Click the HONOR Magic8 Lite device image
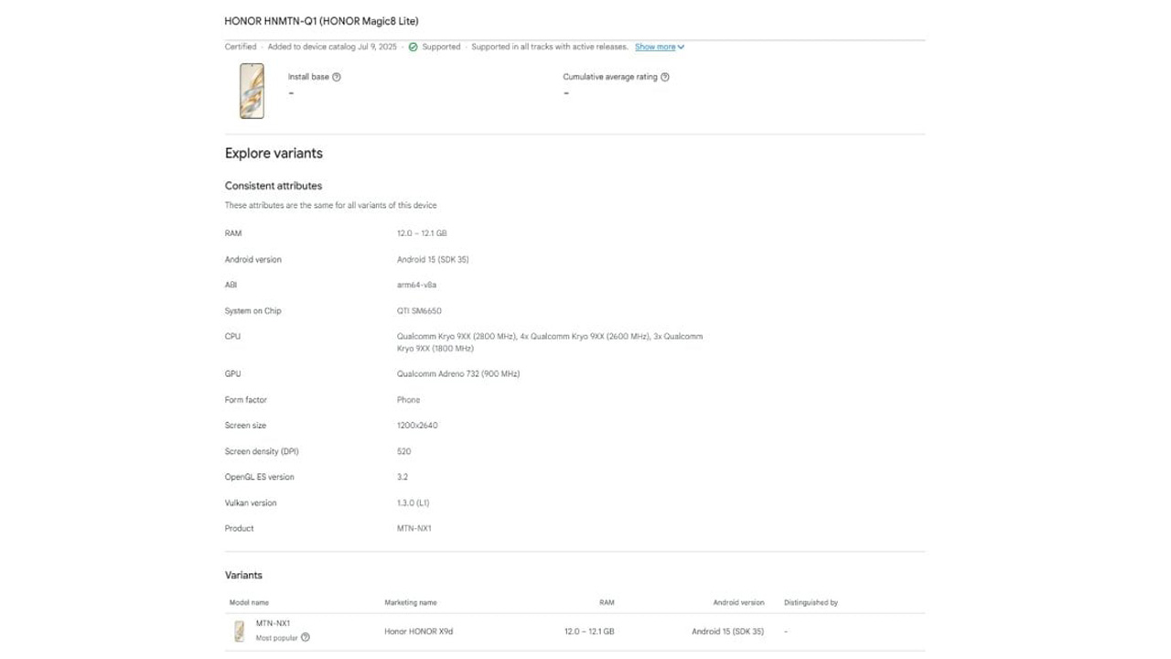The image size is (1171, 659). 252,92
